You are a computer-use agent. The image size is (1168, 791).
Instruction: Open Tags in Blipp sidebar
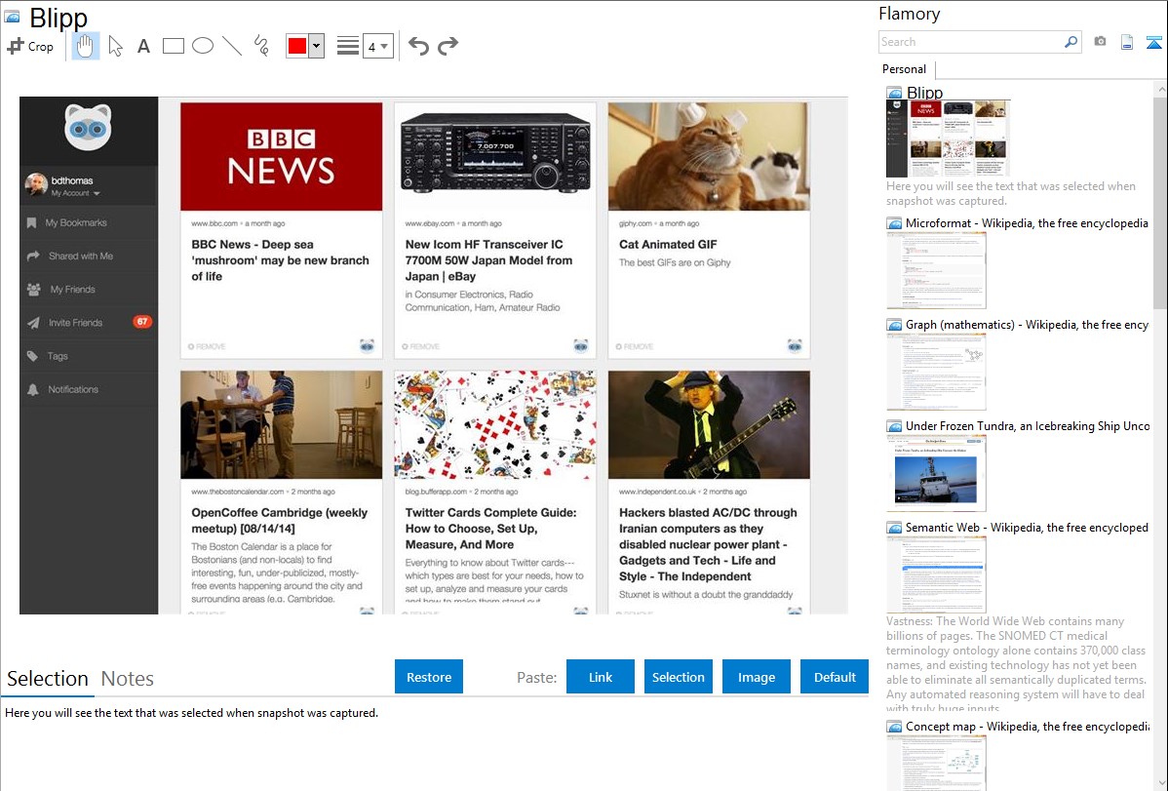(x=89, y=356)
